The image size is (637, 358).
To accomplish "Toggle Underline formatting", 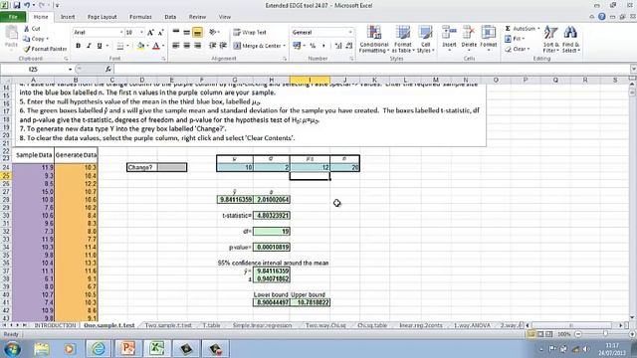I will [100, 46].
